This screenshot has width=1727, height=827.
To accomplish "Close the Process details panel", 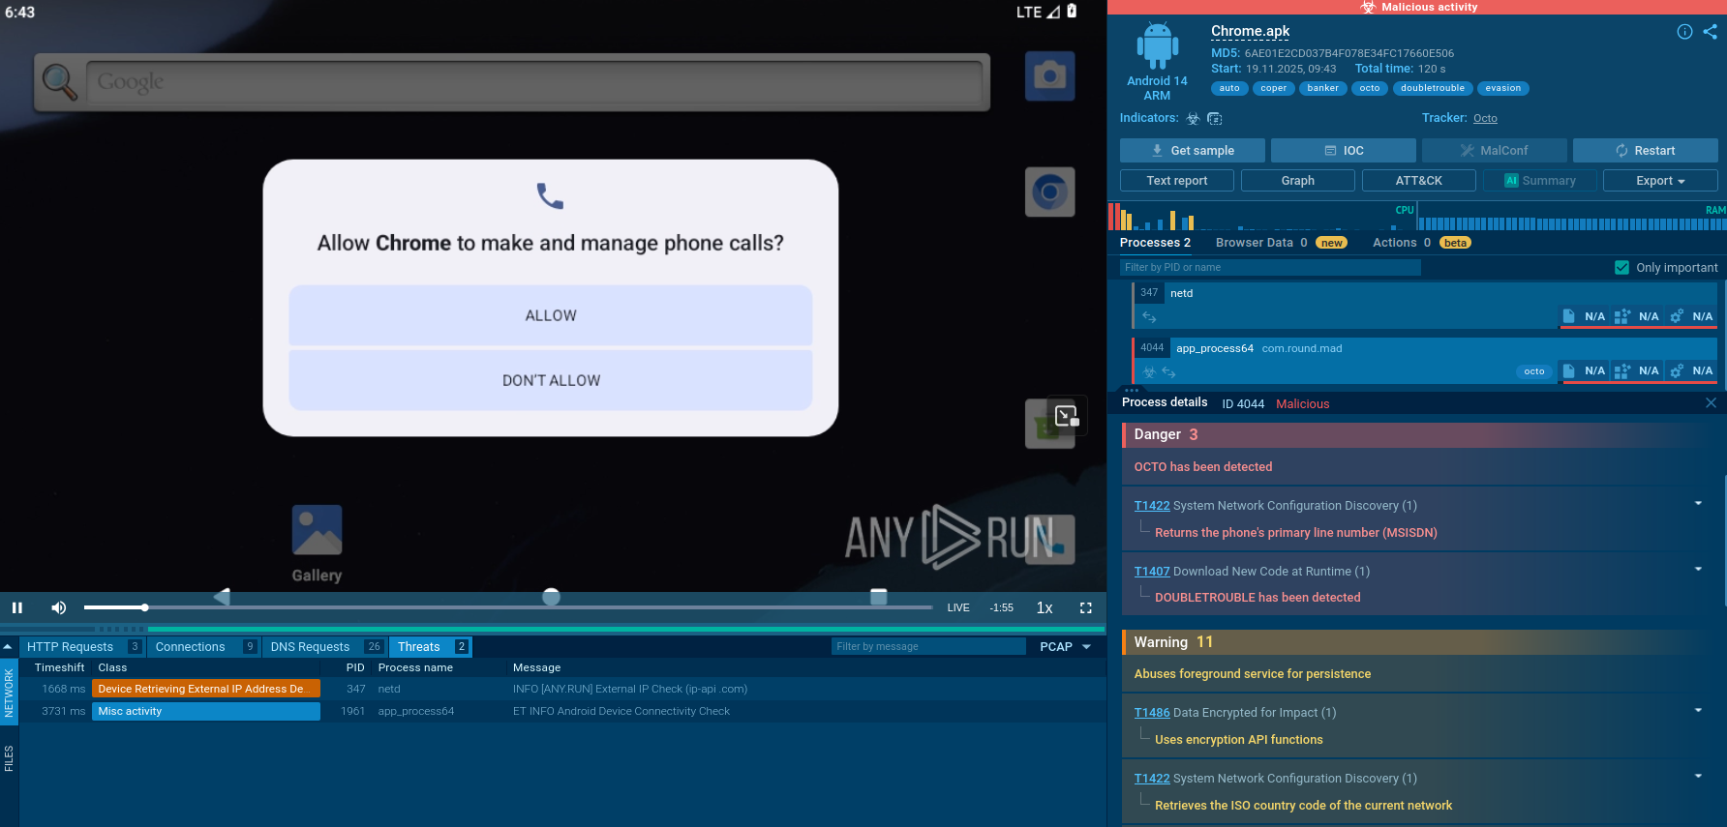I will coord(1711,403).
